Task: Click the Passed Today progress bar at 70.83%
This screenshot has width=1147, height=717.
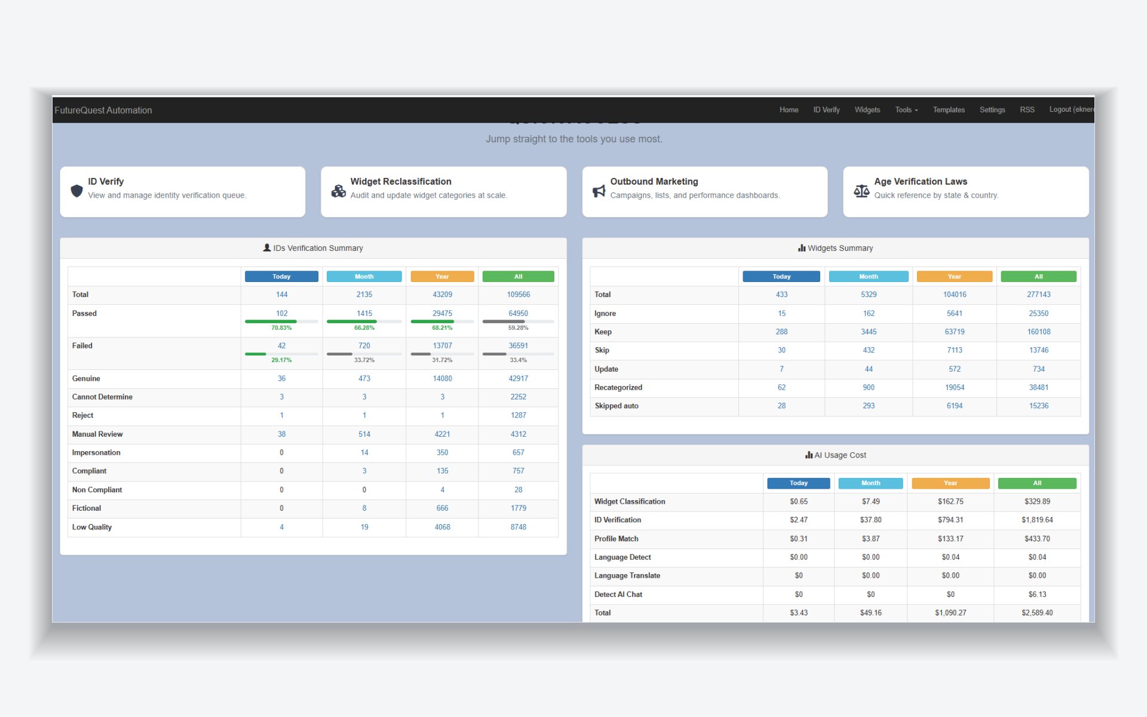Action: (x=281, y=321)
